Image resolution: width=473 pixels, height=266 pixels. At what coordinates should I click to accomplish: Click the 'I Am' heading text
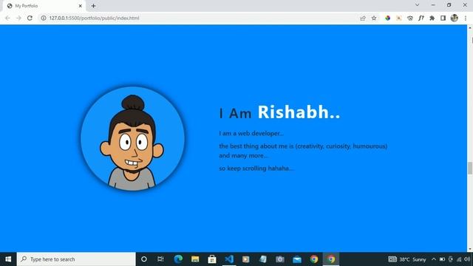(236, 114)
